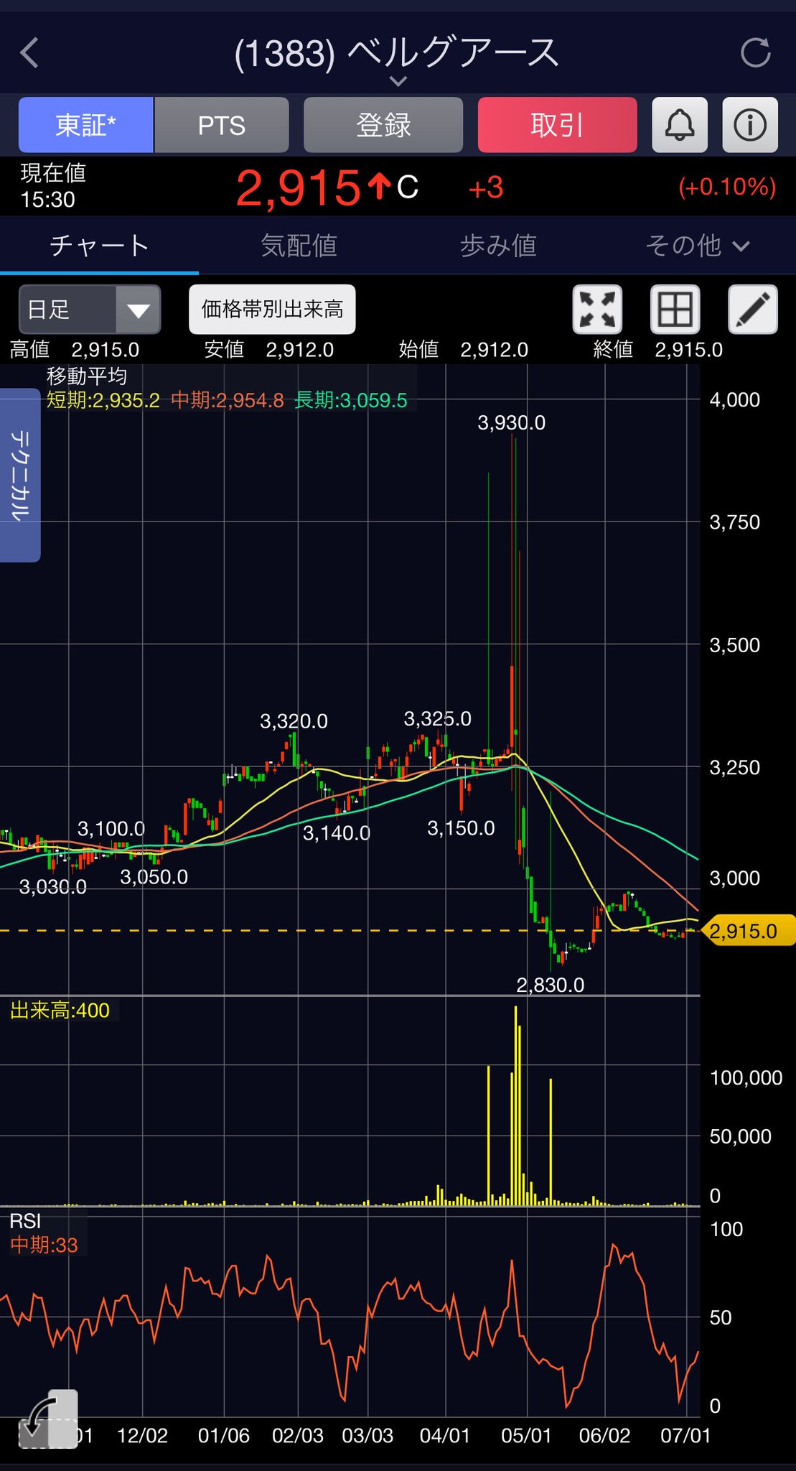Screen dimensions: 796x1471
Task: Tap the 05/01 date axis label
Action: 526,1436
